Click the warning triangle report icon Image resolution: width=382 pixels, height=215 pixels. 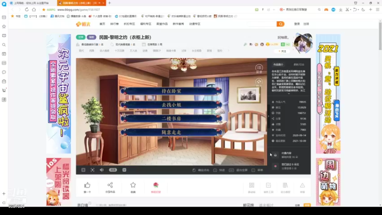tap(302, 185)
